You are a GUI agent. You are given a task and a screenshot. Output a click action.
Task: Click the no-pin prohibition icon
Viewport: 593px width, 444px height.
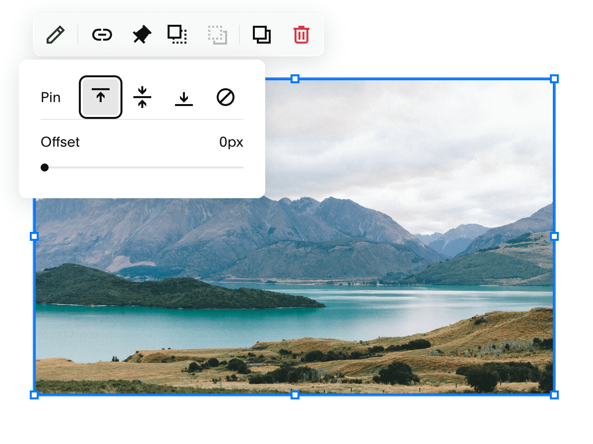click(226, 98)
